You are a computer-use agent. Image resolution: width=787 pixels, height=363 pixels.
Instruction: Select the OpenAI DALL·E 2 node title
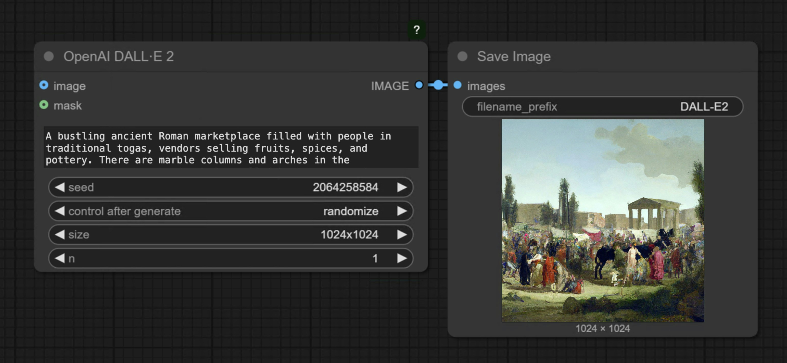coord(119,56)
